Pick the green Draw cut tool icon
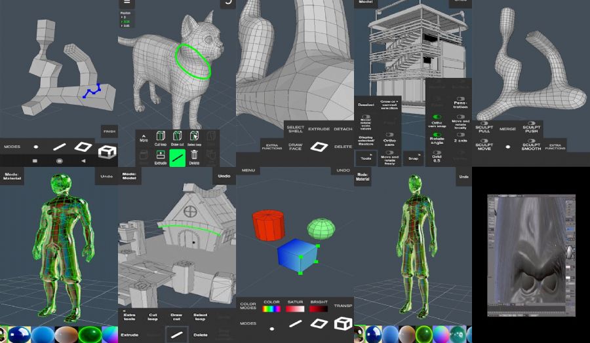Viewport: 590px width, 343px height. coord(177,157)
